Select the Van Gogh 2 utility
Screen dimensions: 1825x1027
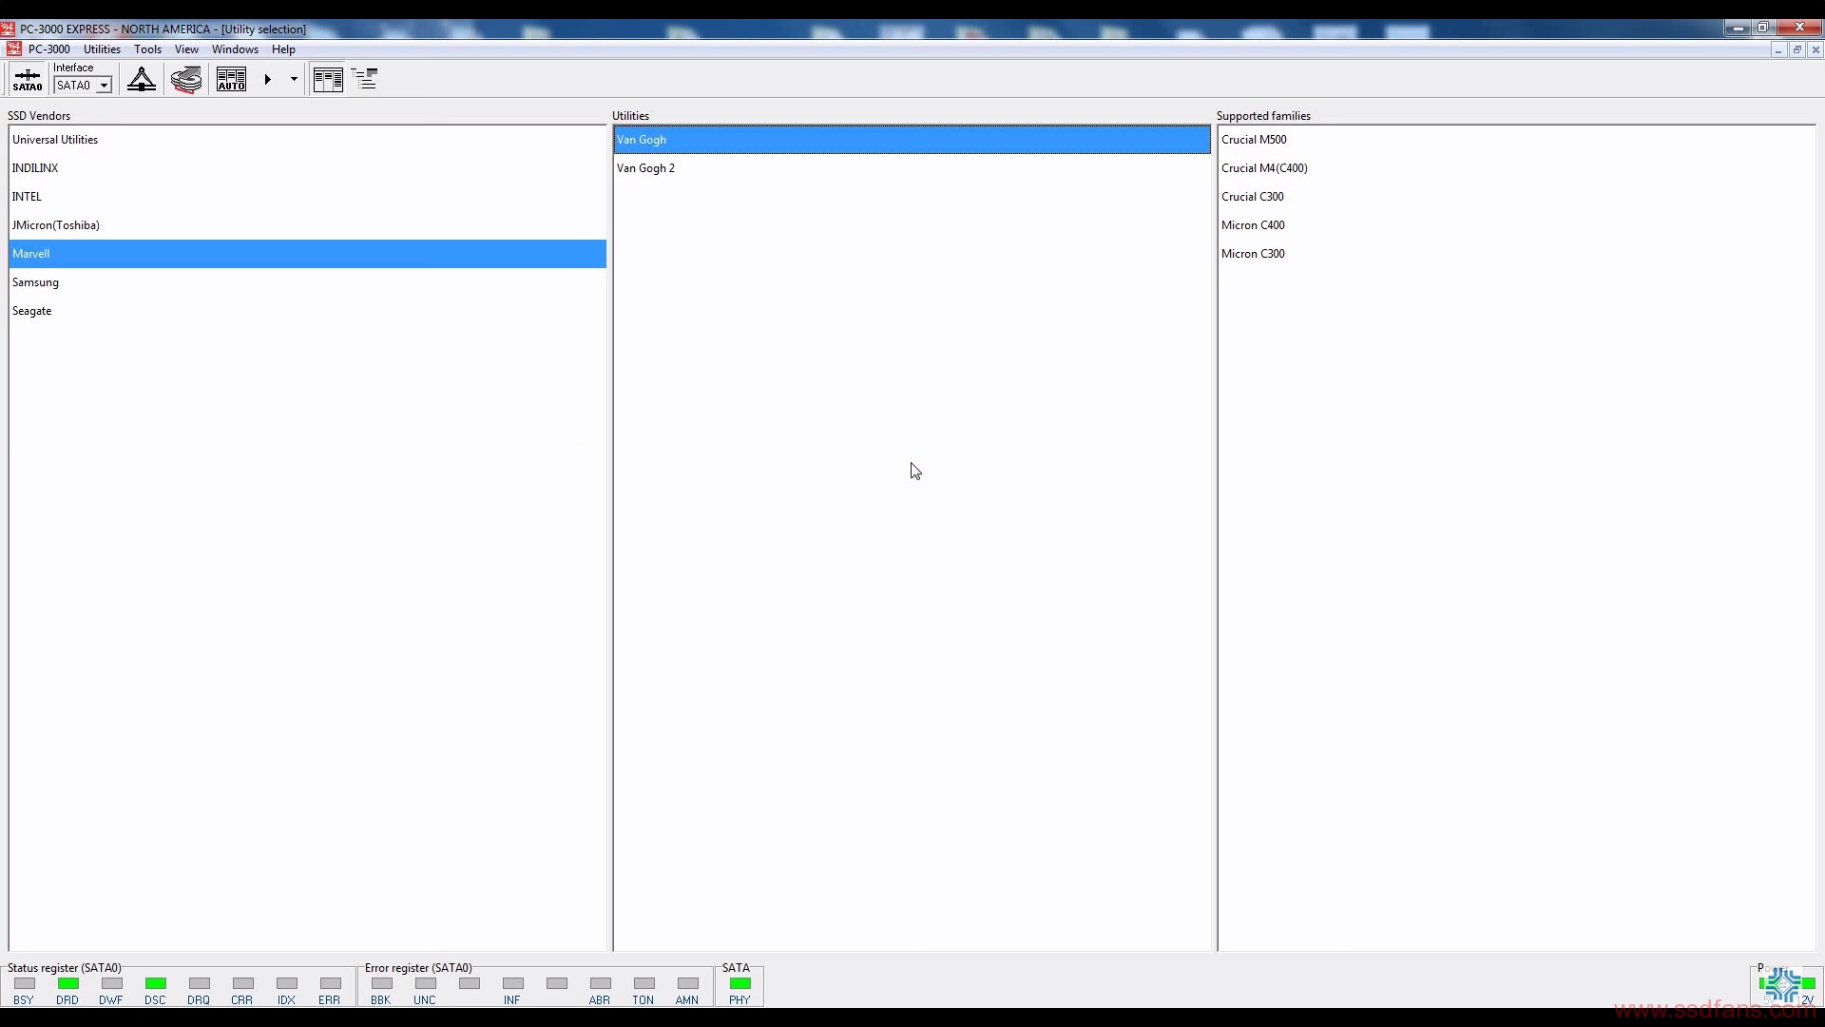pyautogui.click(x=912, y=168)
